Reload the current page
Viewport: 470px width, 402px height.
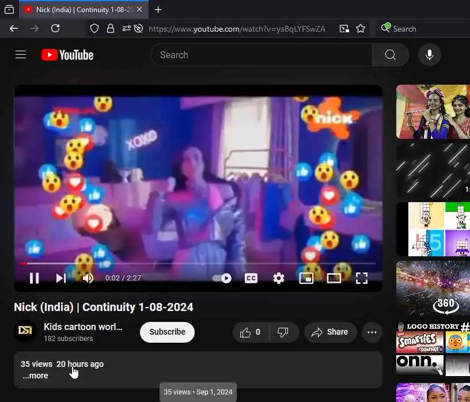pos(55,29)
